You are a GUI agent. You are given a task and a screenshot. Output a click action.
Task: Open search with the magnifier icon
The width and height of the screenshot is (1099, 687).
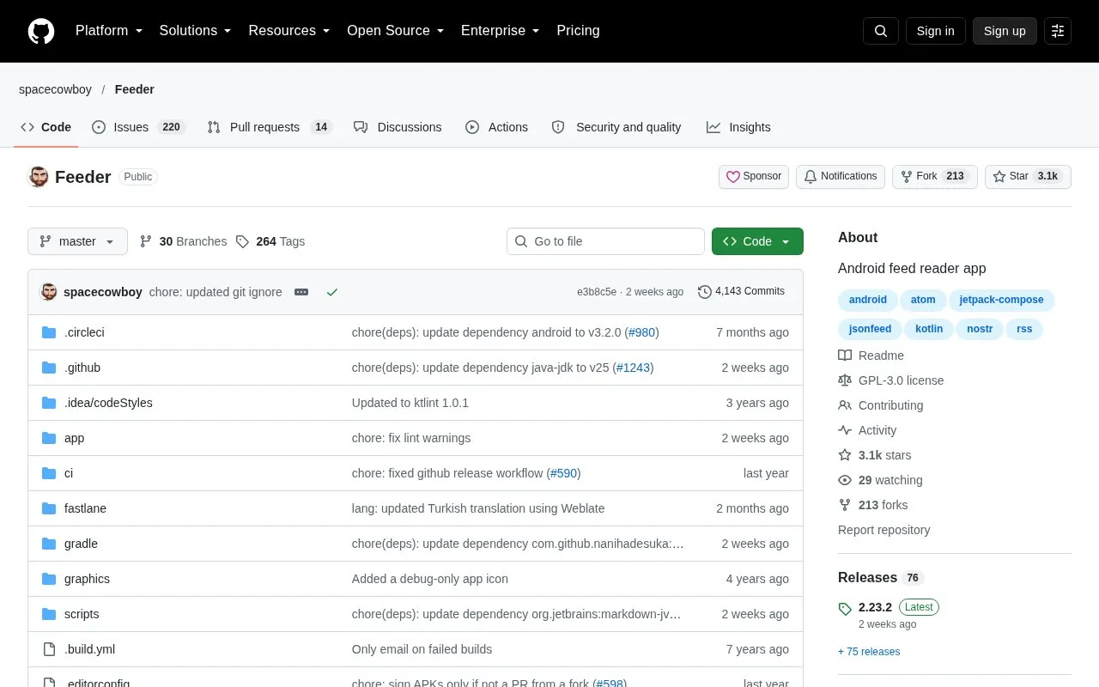pos(881,31)
